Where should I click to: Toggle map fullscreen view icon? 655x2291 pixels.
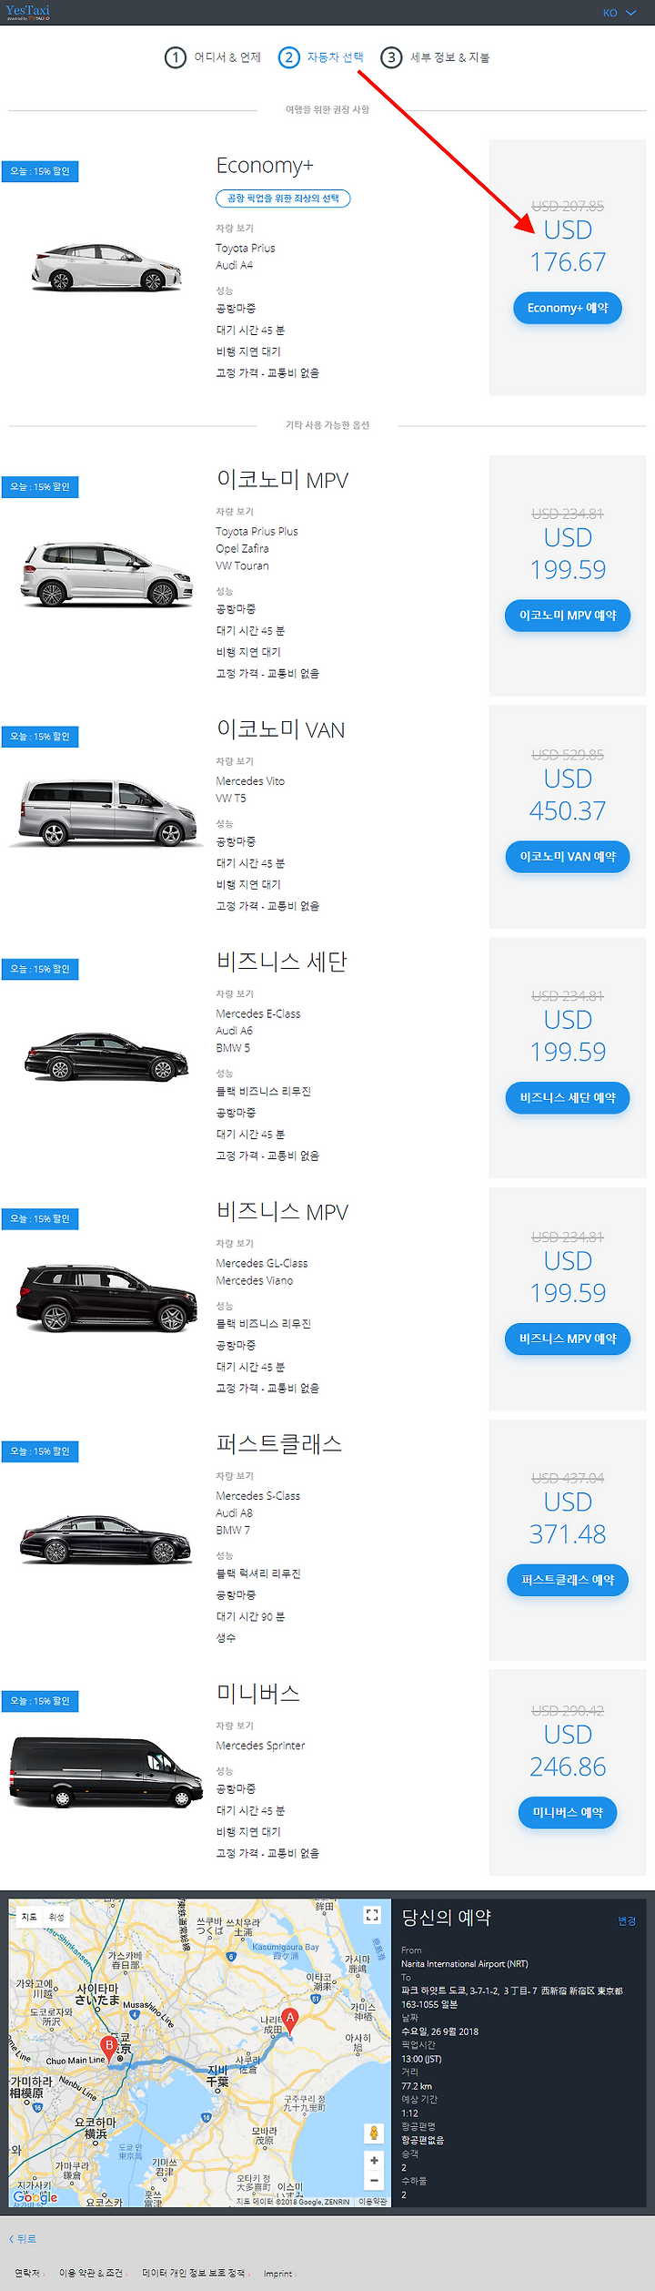click(x=371, y=1915)
